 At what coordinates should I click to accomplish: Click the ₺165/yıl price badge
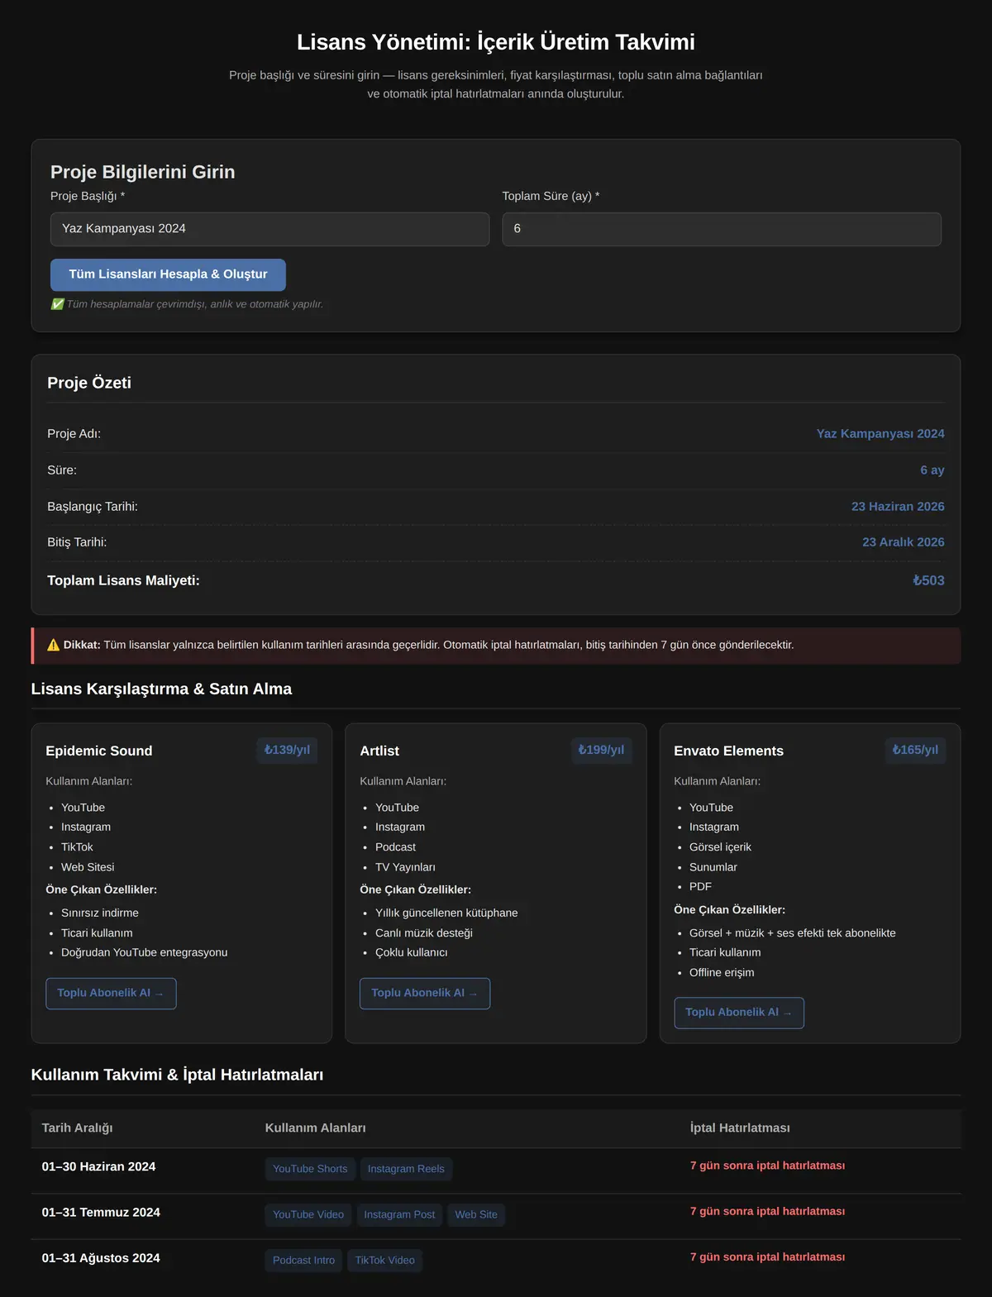(915, 750)
